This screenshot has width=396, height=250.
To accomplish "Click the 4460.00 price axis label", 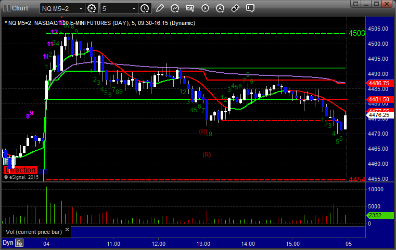I will (x=378, y=164).
